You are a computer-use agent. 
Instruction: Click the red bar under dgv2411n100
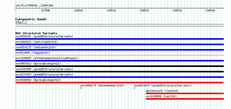click(x=185, y=93)
